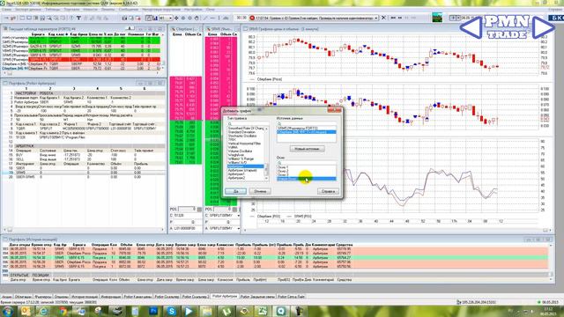Switch to the Robot Скальпер 2 tab

196,297
